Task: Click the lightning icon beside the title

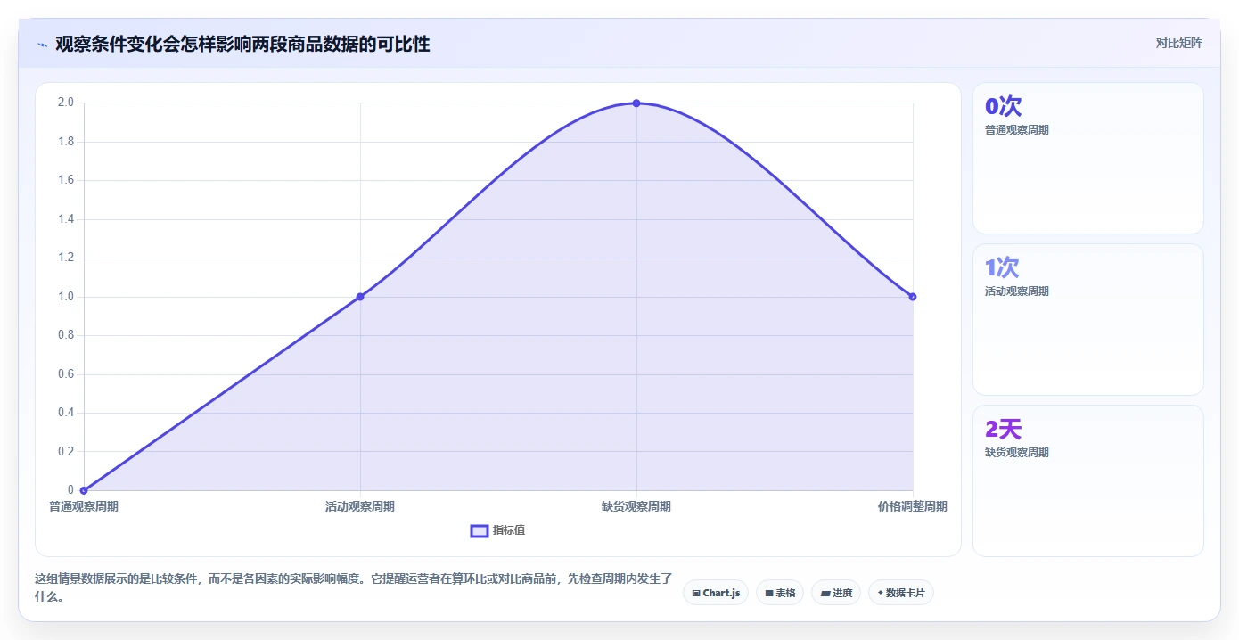Action: [42, 45]
